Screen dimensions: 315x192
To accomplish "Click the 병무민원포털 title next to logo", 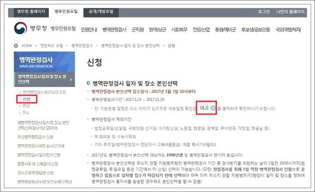I will (x=63, y=29).
